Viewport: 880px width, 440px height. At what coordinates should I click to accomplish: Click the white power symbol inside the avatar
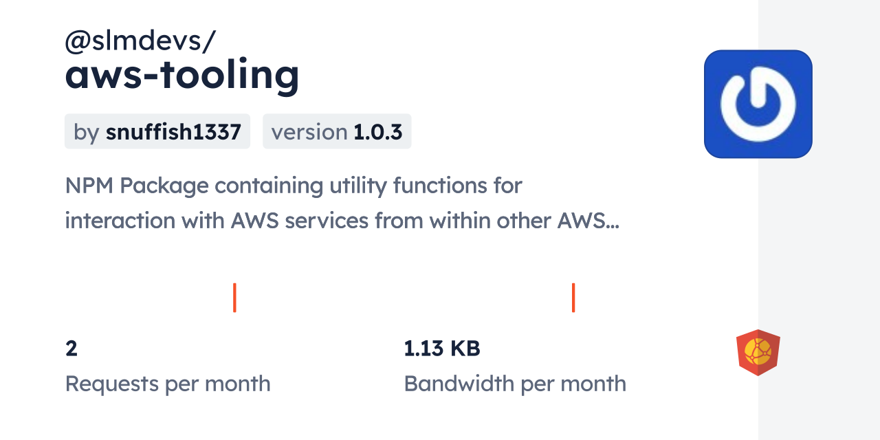(x=758, y=104)
